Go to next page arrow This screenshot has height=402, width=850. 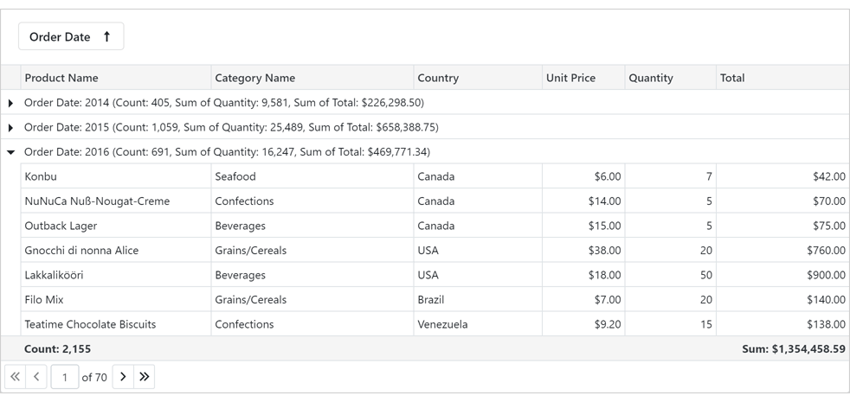pos(123,377)
